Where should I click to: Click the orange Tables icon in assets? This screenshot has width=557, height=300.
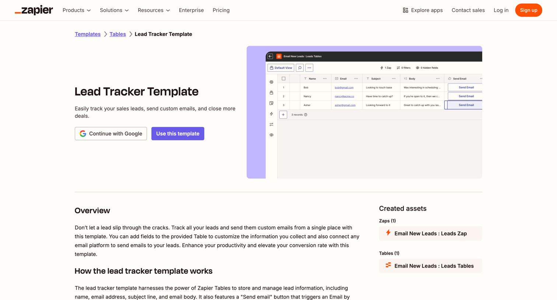[x=388, y=265]
